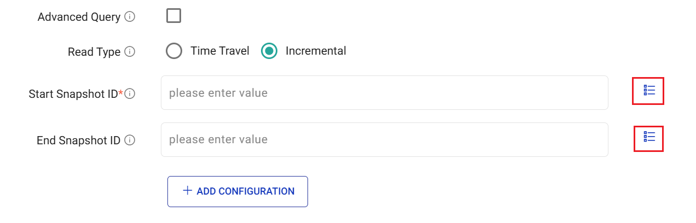The width and height of the screenshot is (696, 223).
Task: Click the Advanced Query field label
Action: click(79, 17)
